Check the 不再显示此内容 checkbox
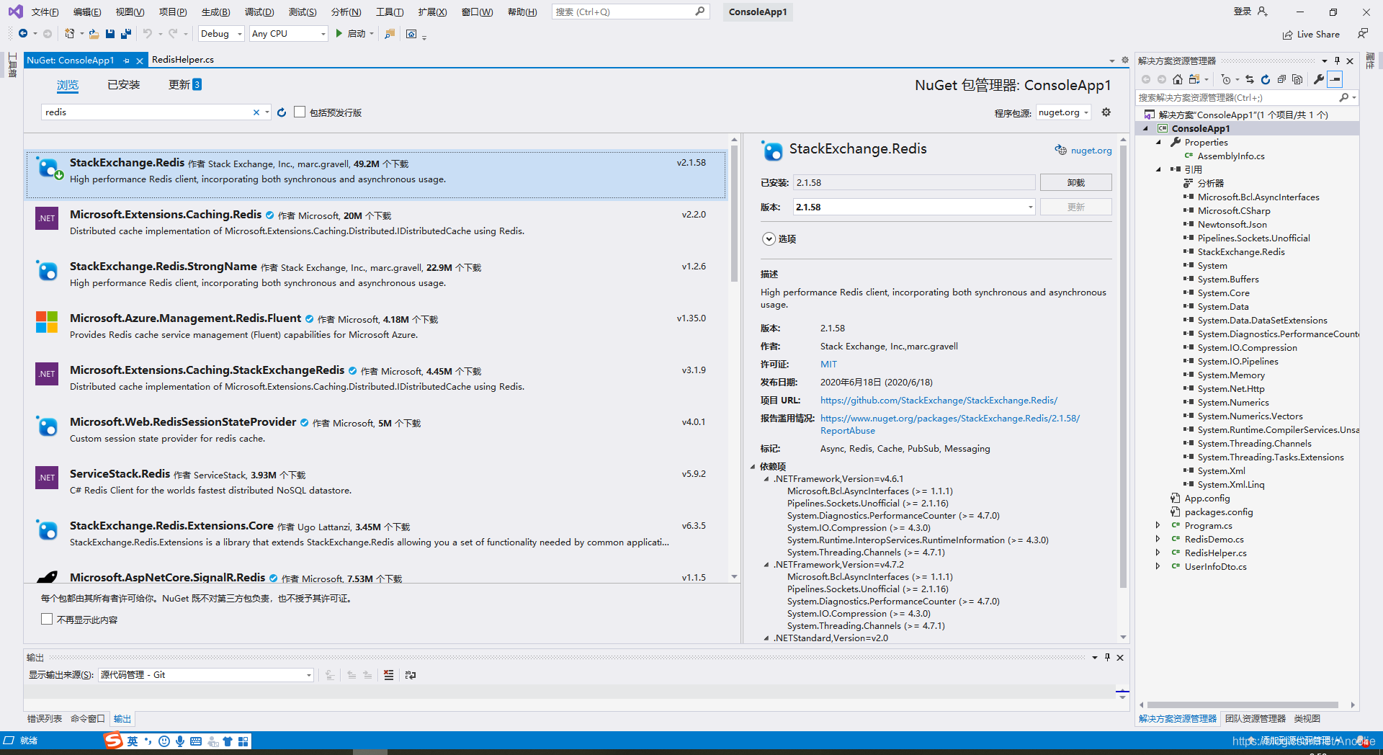This screenshot has width=1383, height=755. point(47,619)
